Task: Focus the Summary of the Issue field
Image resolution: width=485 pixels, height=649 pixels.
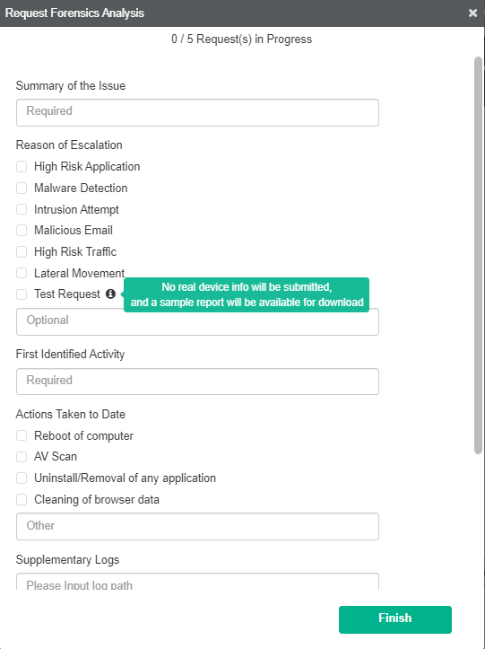Action: (x=197, y=112)
